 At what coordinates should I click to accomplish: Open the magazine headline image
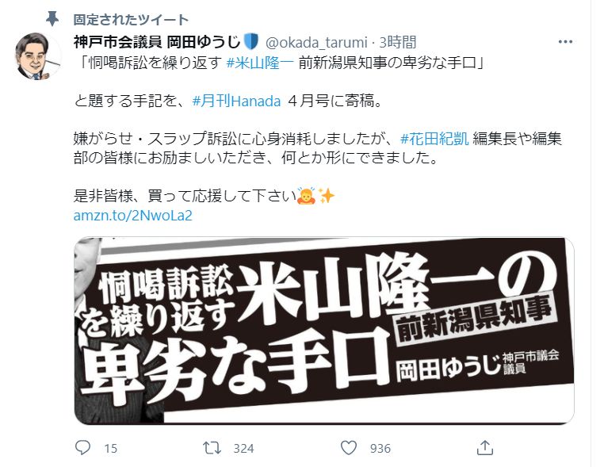pos(324,331)
